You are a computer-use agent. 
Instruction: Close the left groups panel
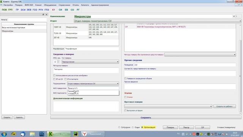pos(46,14)
